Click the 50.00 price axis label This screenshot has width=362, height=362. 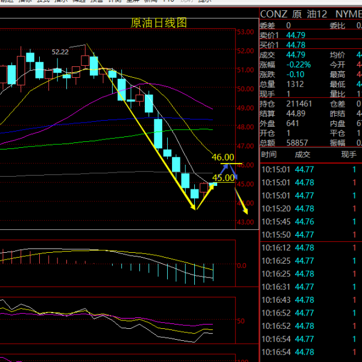(x=246, y=89)
